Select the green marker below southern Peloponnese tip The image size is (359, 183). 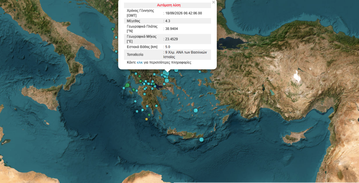(149, 115)
